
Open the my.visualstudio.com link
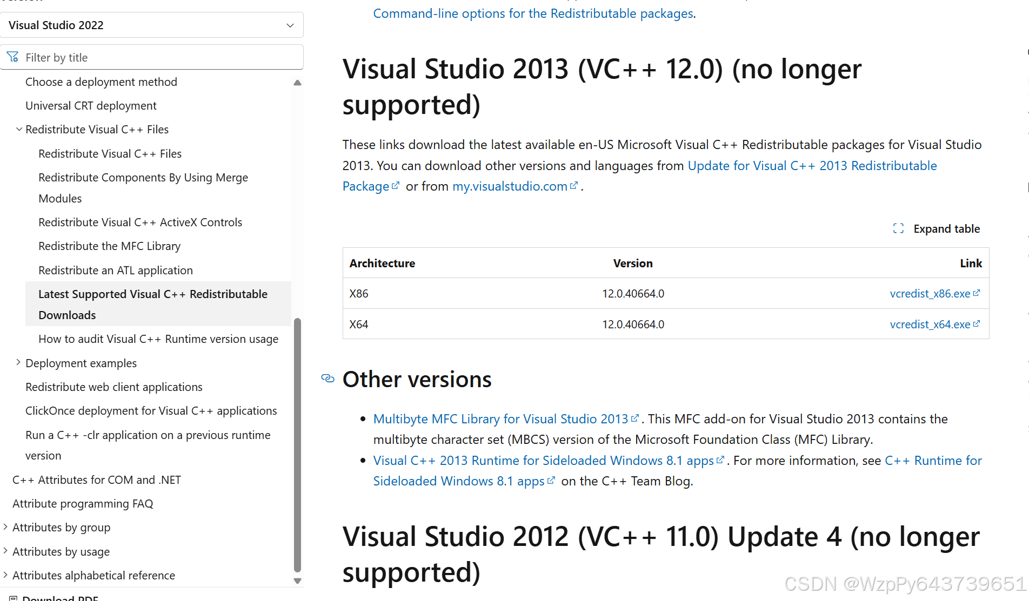(x=515, y=186)
